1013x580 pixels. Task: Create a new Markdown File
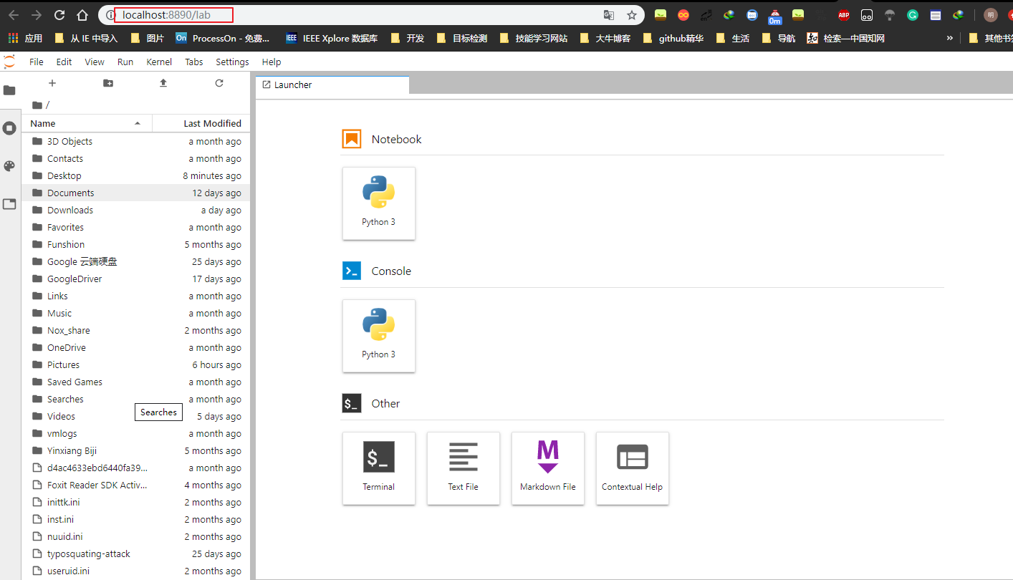click(x=547, y=468)
